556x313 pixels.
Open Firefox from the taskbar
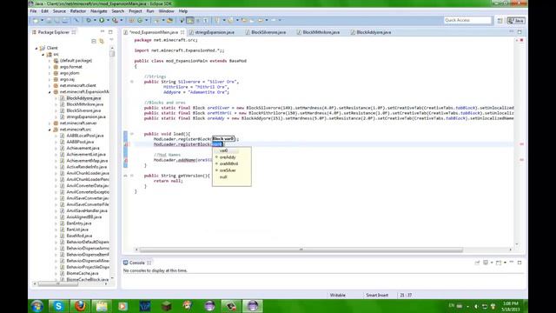pos(80,306)
